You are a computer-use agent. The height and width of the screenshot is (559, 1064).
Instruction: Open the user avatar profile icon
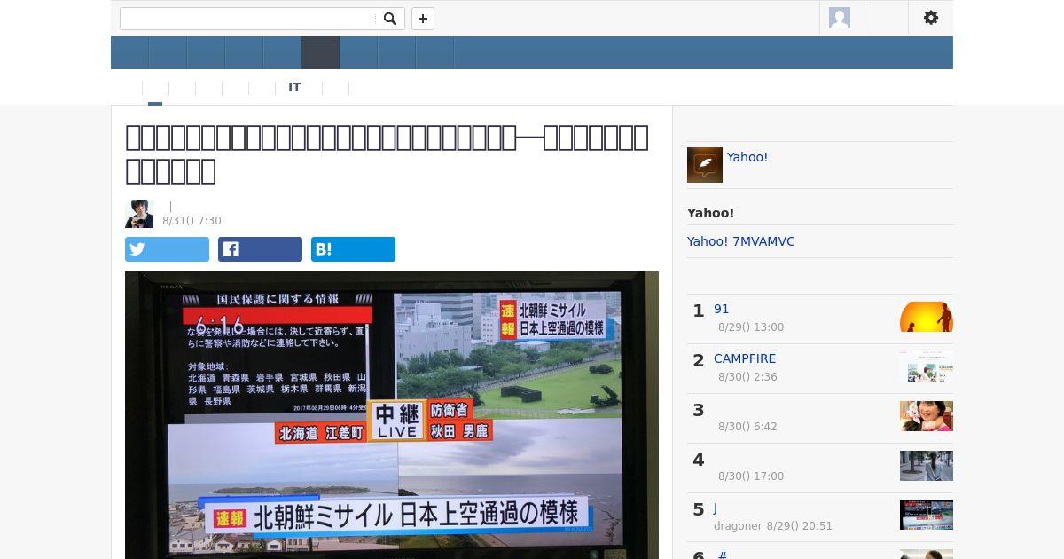(x=840, y=18)
